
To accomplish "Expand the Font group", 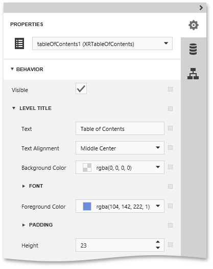I will [23, 186].
